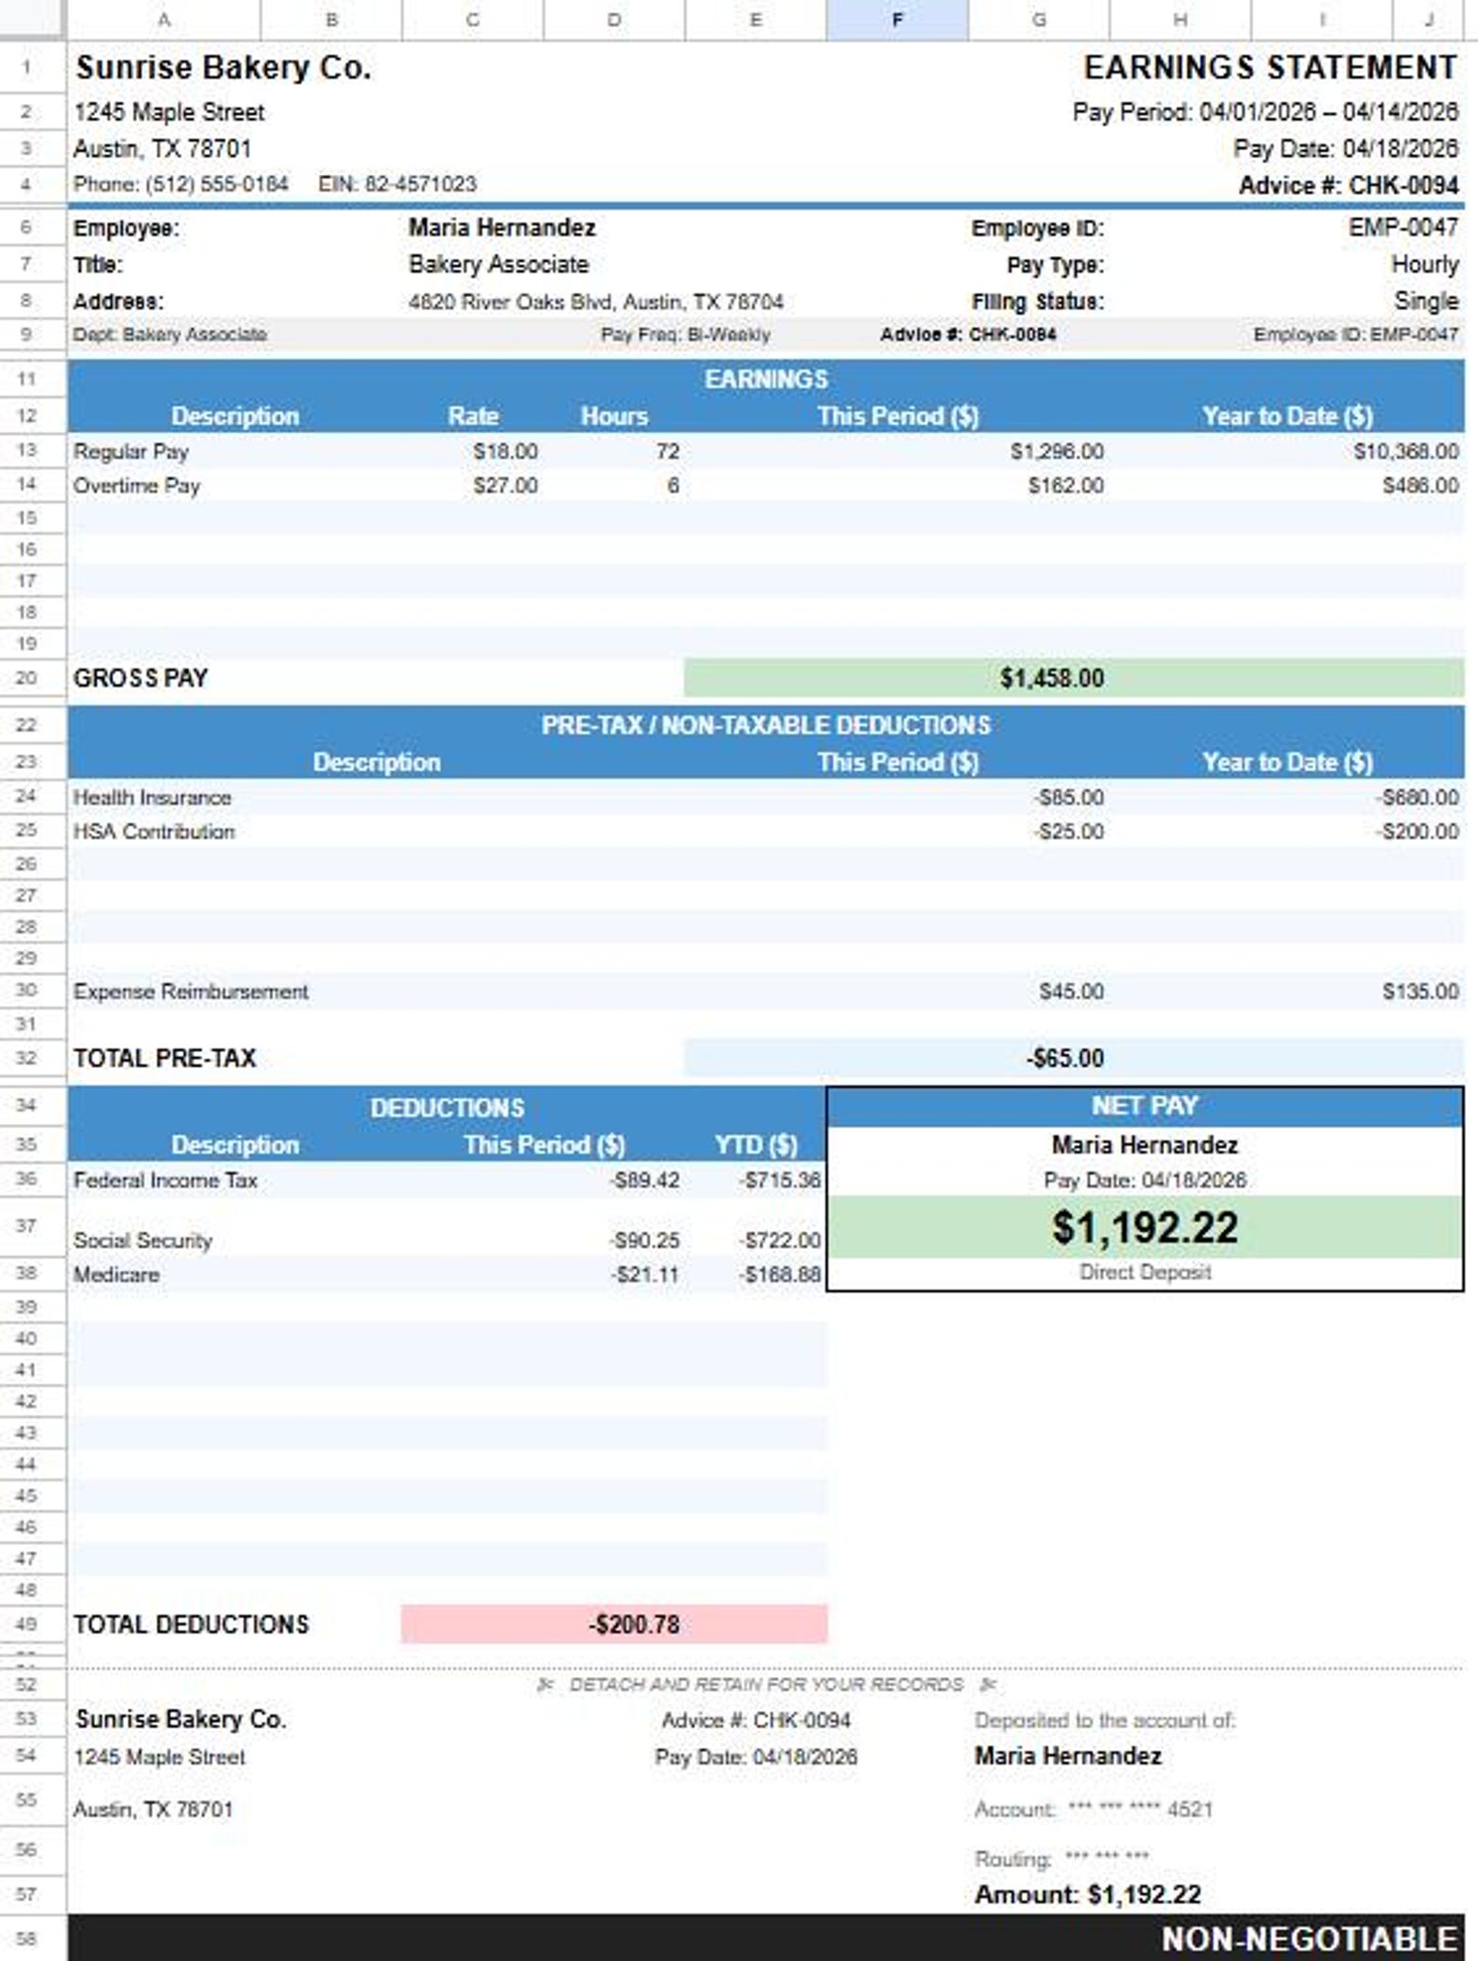Select the Medicare YTD value "-$168.88"
The height and width of the screenshot is (1961, 1478).
pyautogui.click(x=780, y=1275)
